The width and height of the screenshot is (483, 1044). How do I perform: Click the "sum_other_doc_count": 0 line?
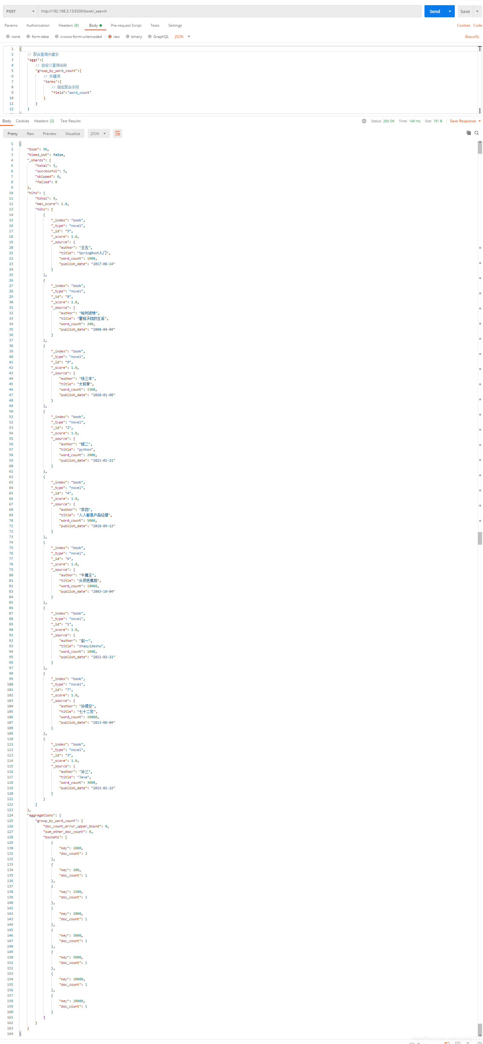click(68, 832)
